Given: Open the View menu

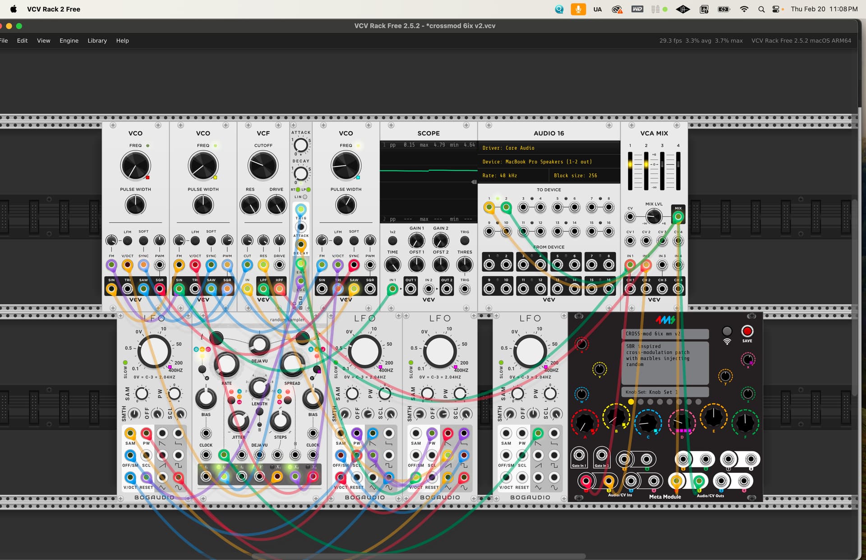Looking at the screenshot, I should click(43, 41).
